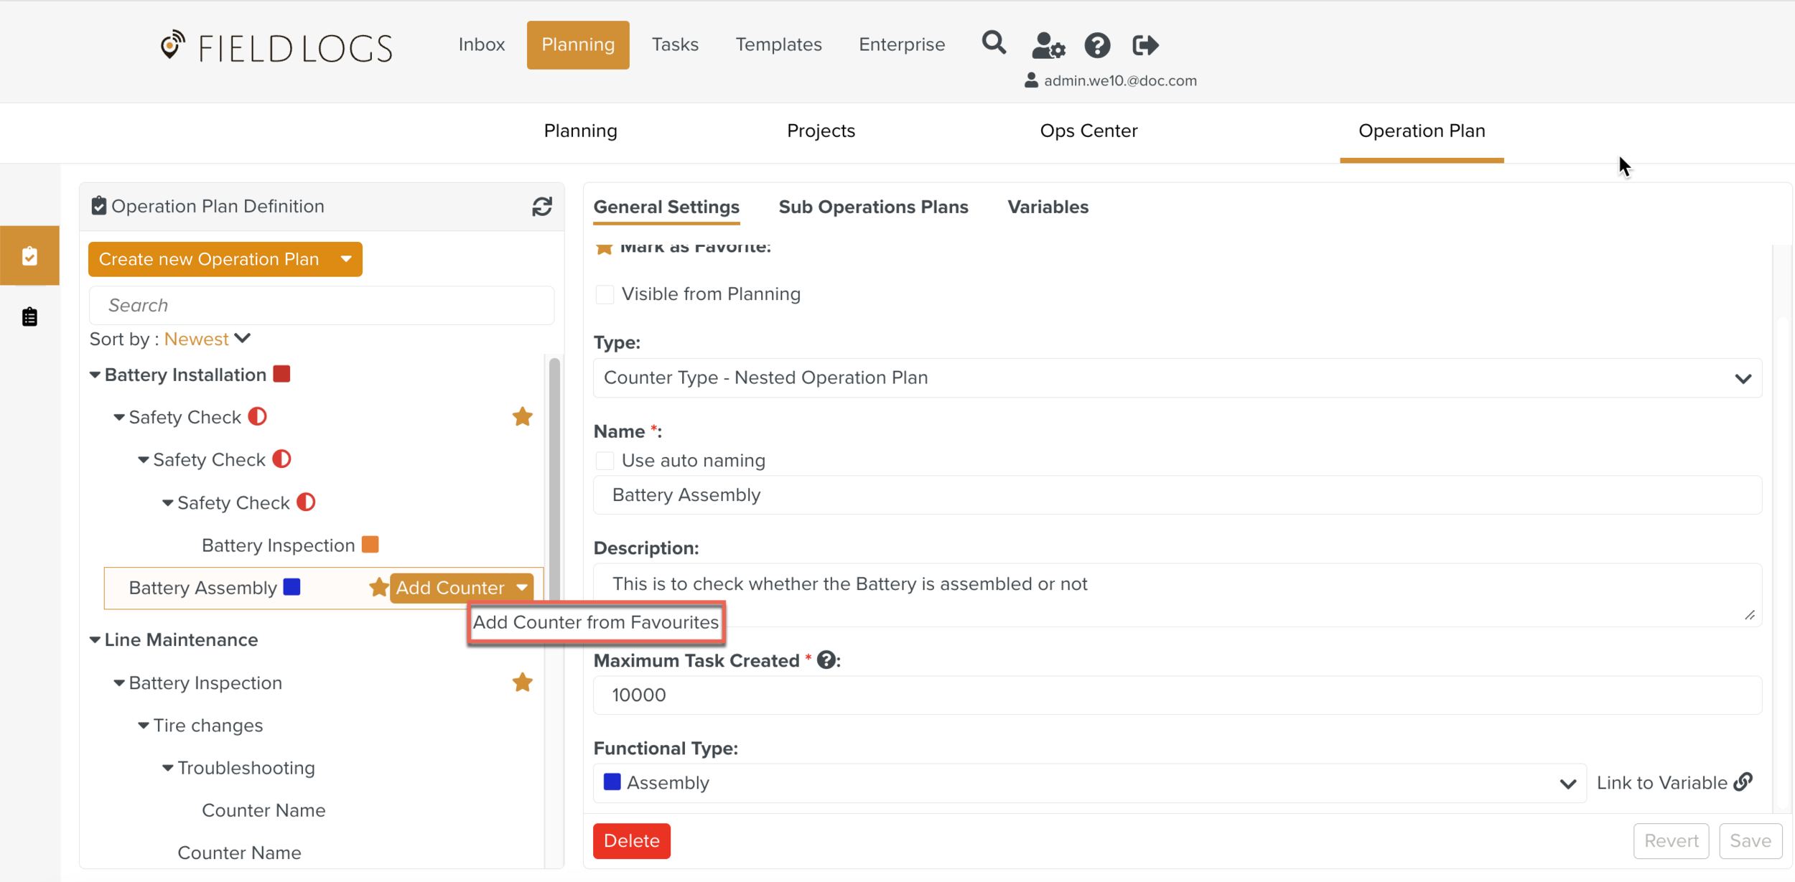
Task: Click Maximum Task Created help icon
Action: pyautogui.click(x=826, y=660)
